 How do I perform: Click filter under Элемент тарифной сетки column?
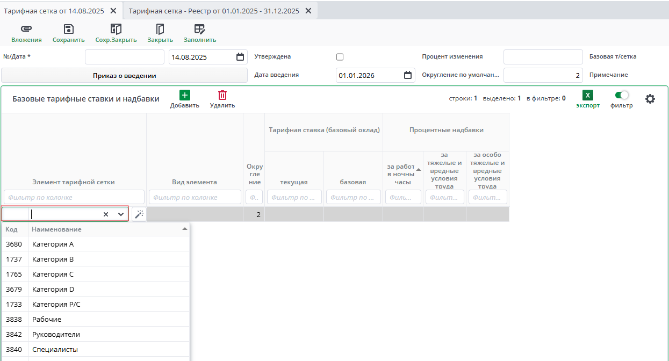[x=74, y=197]
